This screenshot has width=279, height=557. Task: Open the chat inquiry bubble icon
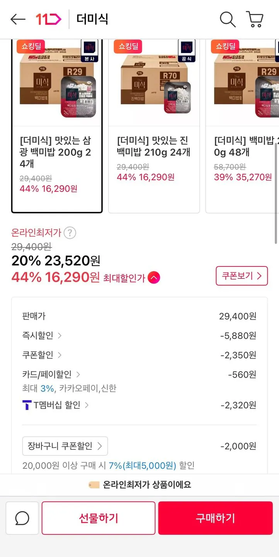22,518
